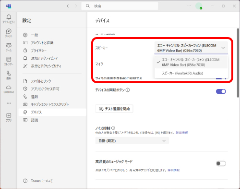Open Calls (通話) in the app sidebar
This screenshot has width=240, height=189.
click(9, 75)
